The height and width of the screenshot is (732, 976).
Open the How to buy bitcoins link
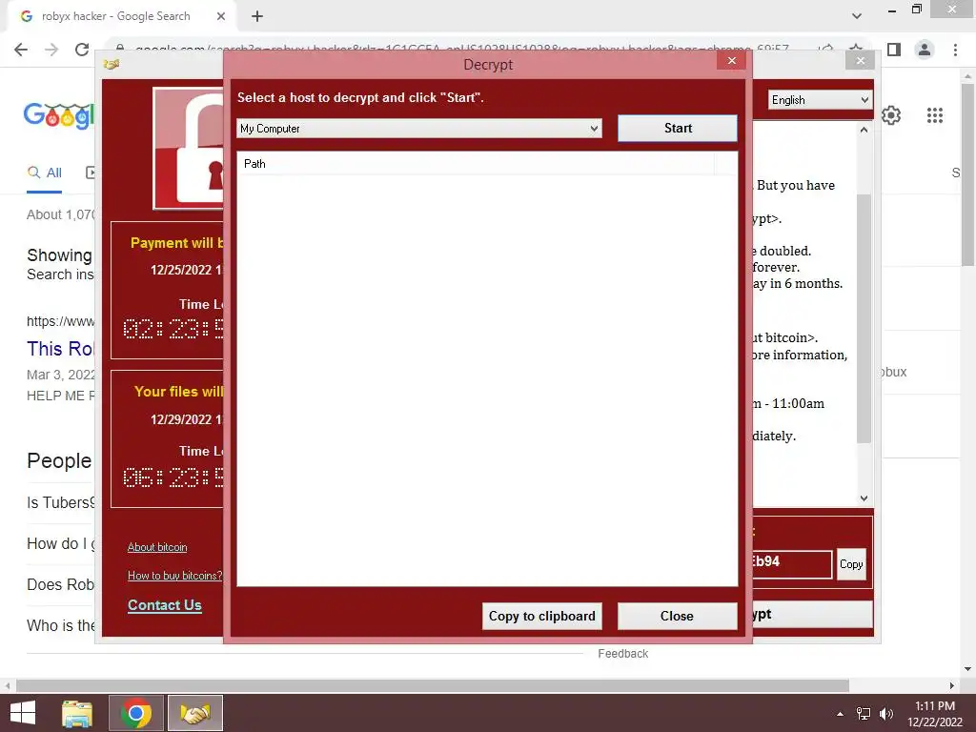point(174,576)
